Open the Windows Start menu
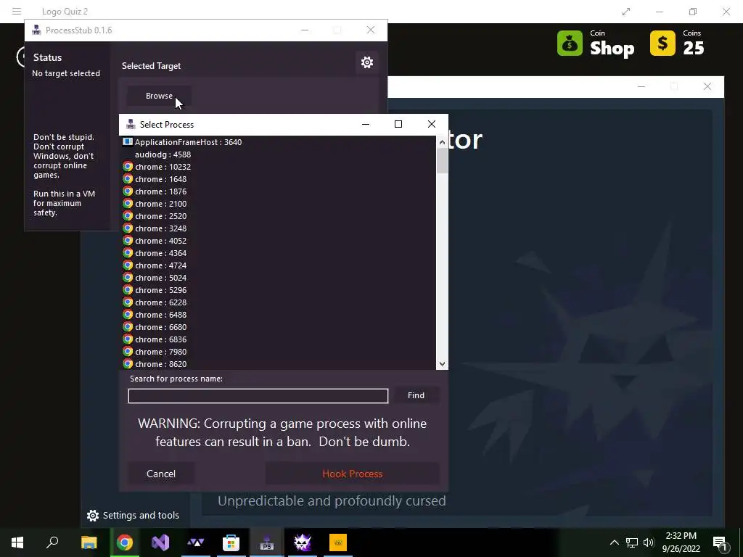The width and height of the screenshot is (743, 557). click(x=17, y=542)
